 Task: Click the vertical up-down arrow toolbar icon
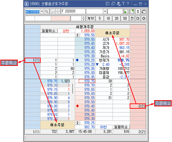(138, 12)
